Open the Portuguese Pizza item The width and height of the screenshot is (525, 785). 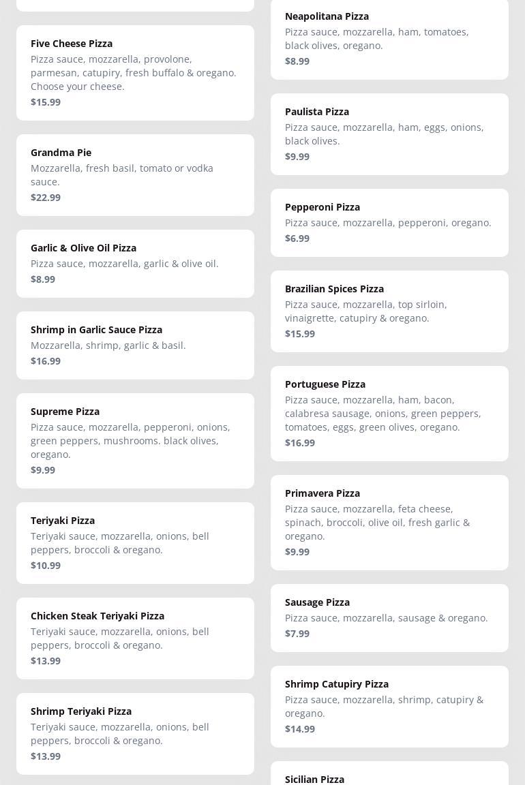pyautogui.click(x=389, y=413)
